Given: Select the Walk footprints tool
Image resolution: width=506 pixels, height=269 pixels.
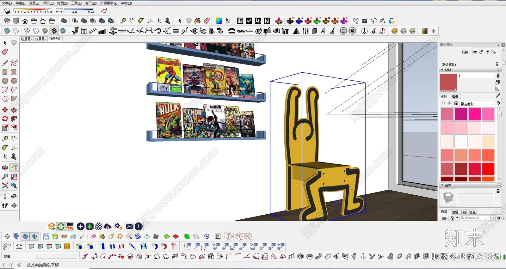Looking at the screenshot, I should [x=5, y=205].
